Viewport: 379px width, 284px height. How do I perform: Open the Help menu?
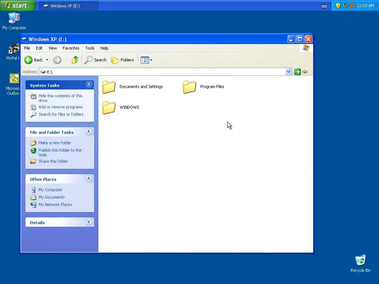(104, 48)
